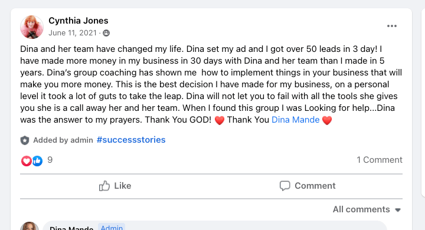Click the Comment button label
425x230 pixels.
click(x=315, y=186)
